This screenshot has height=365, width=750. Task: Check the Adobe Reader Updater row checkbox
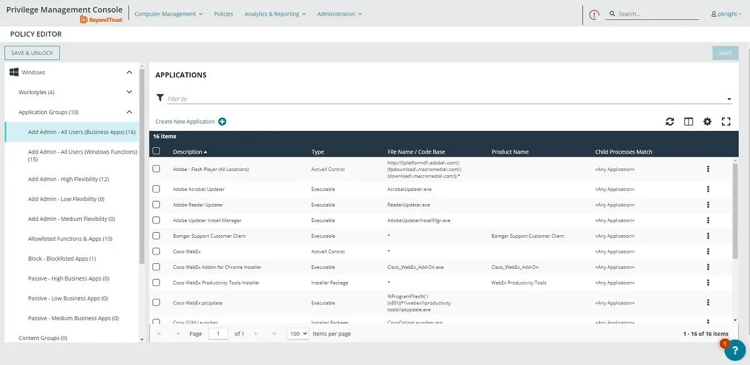(x=156, y=205)
